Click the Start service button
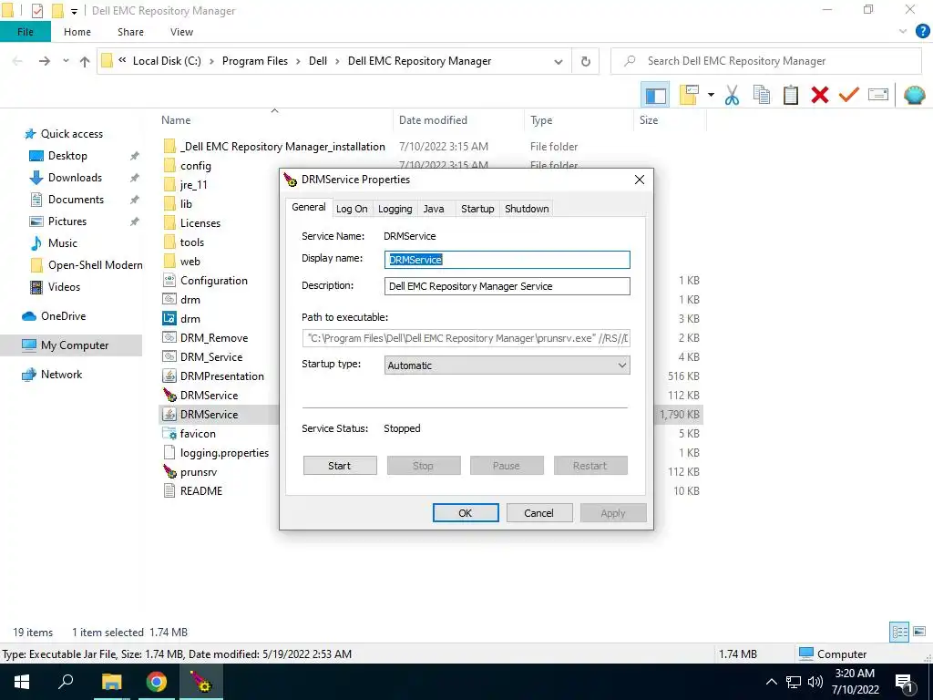933x700 pixels. [340, 466]
